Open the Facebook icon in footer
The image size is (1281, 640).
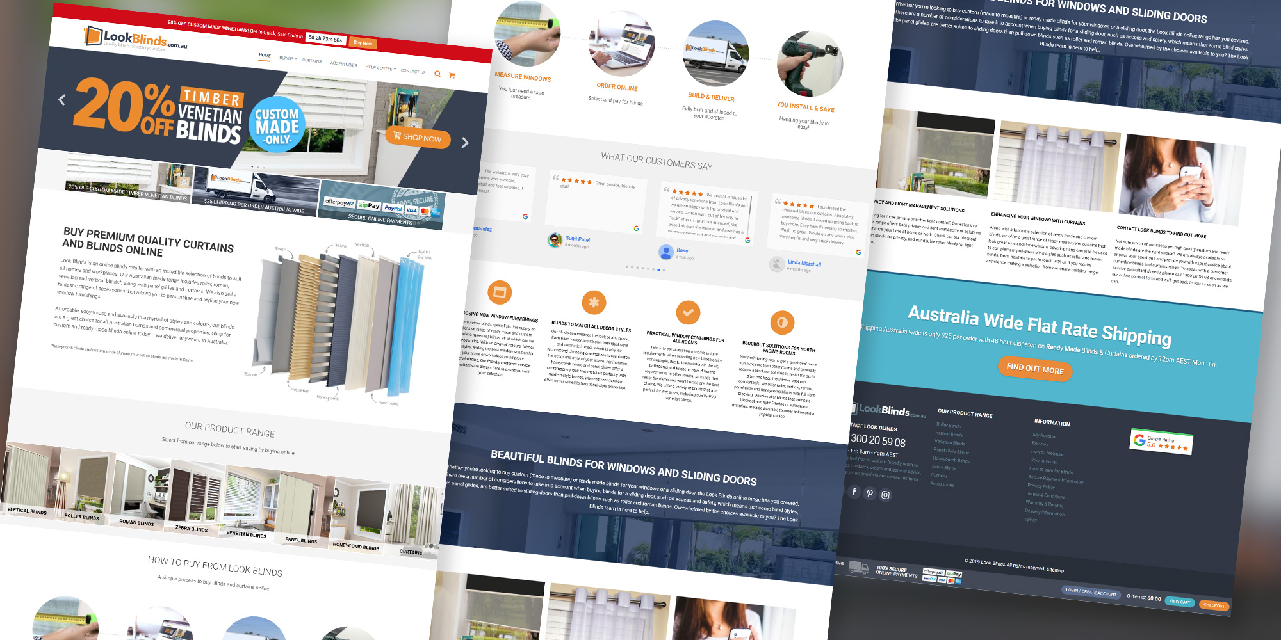(x=854, y=492)
